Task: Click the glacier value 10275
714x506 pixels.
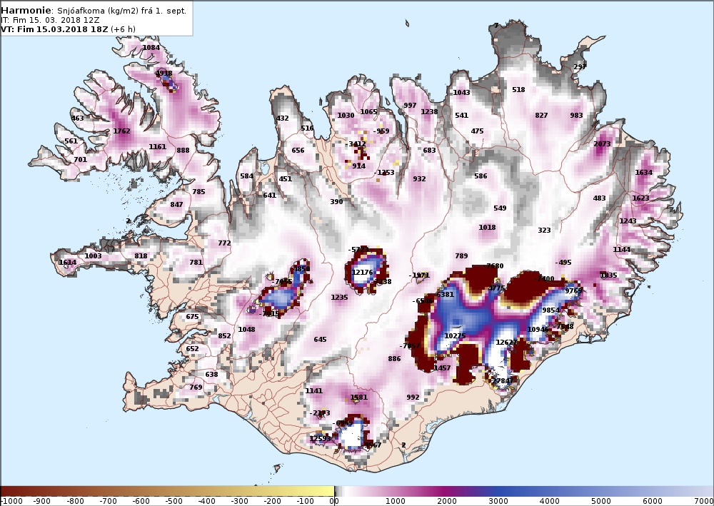Action: pyautogui.click(x=456, y=336)
